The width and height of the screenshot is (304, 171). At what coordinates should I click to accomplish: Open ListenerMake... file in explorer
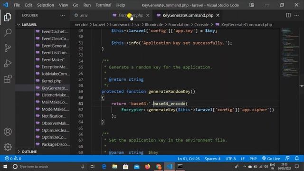(55, 95)
